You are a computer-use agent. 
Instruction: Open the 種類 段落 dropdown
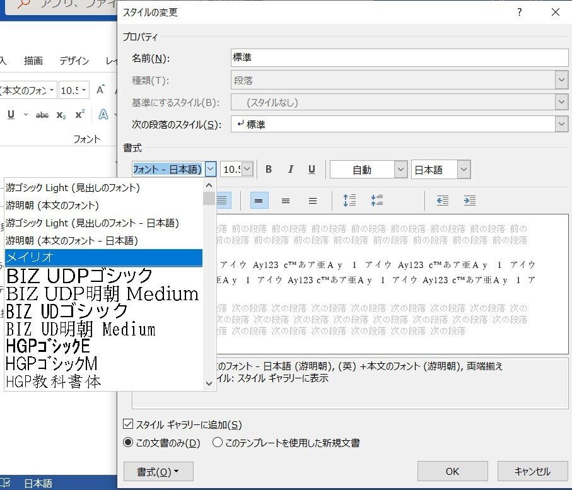pos(561,80)
